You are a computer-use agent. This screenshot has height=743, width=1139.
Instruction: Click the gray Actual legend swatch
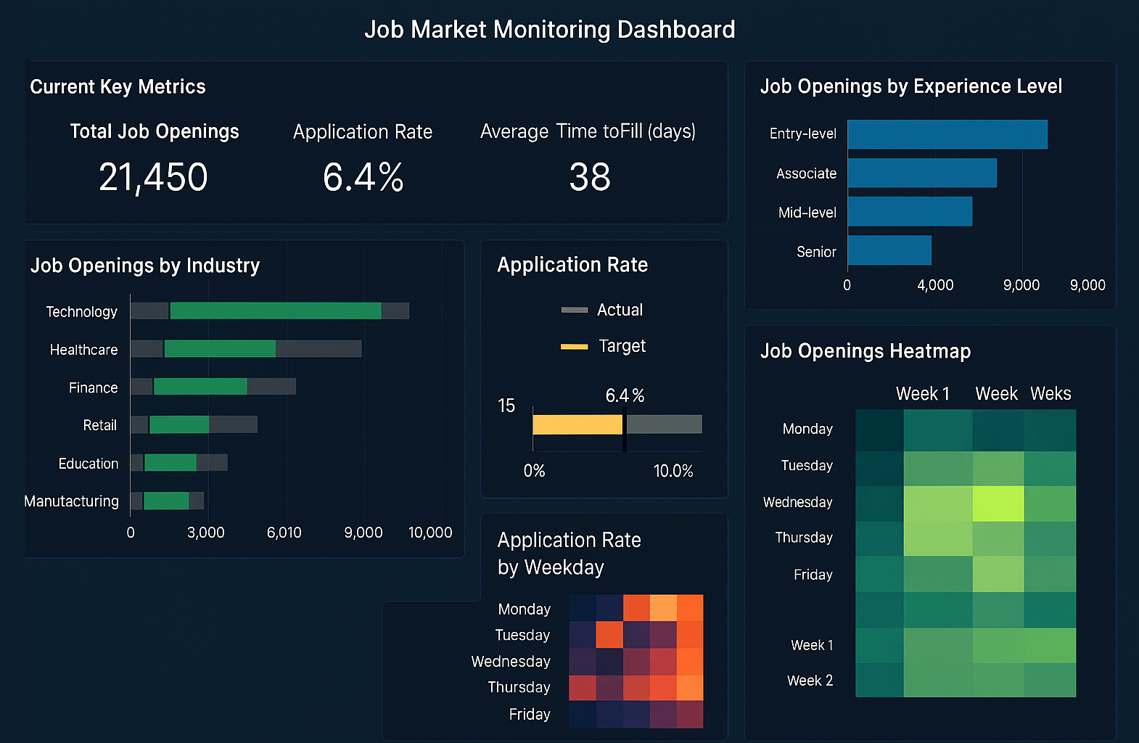[574, 310]
